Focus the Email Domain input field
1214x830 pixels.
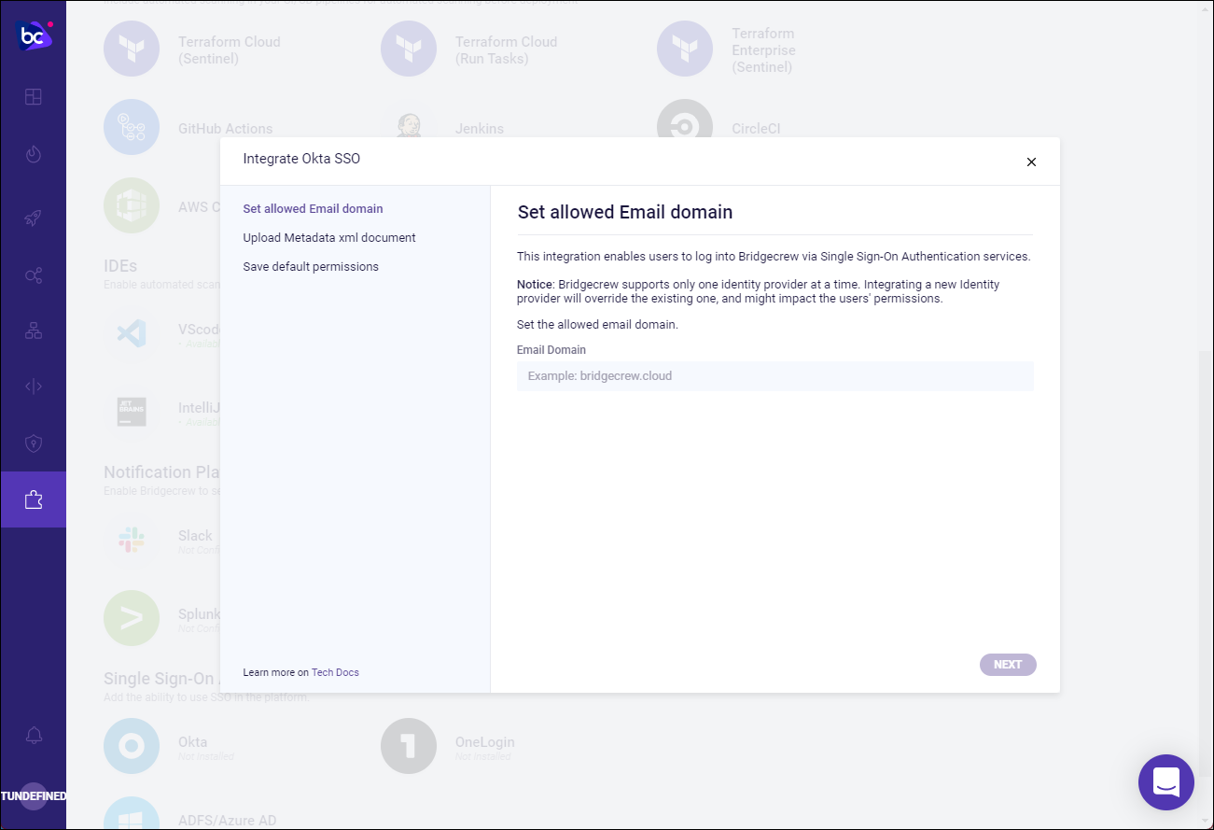(x=775, y=376)
